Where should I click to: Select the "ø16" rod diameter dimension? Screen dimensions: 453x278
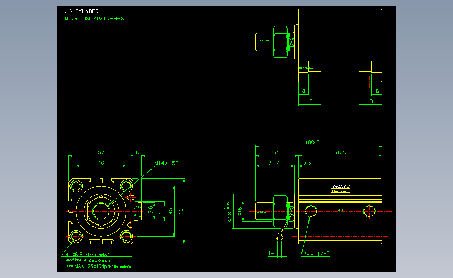pos(240,211)
